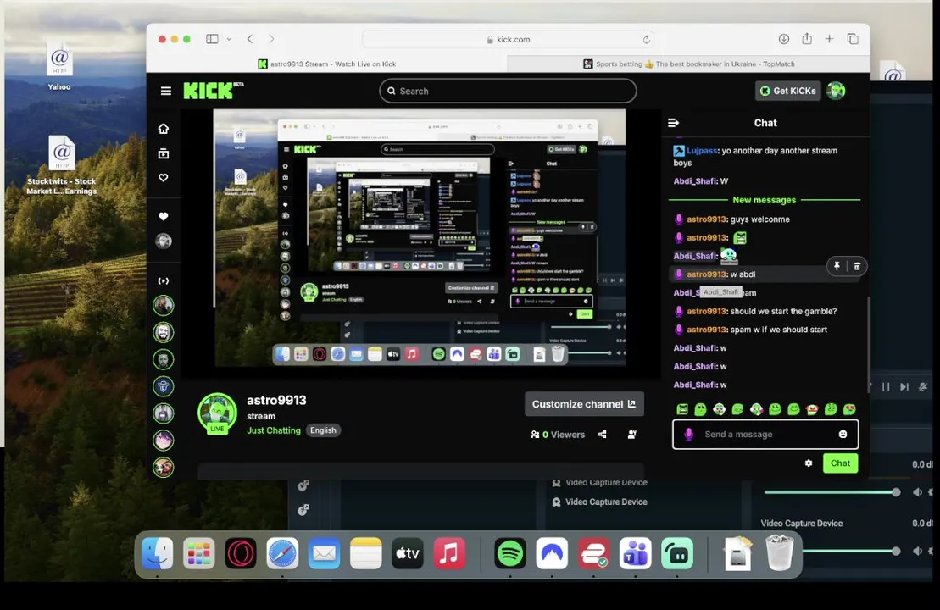This screenshot has height=610, width=940.
Task: Open the outlined heart Following icon
Action: (x=163, y=178)
